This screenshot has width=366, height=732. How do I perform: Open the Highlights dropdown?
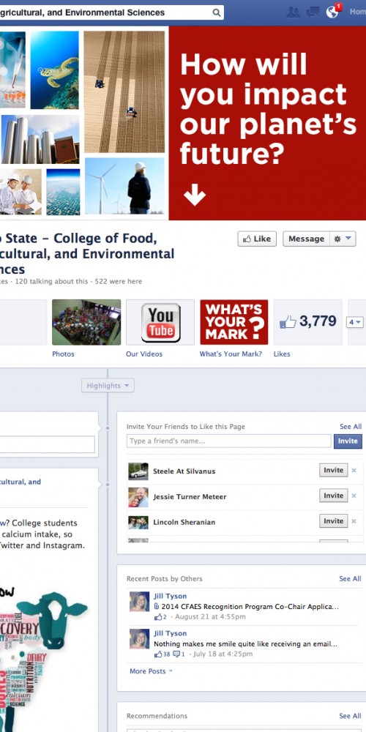108,386
